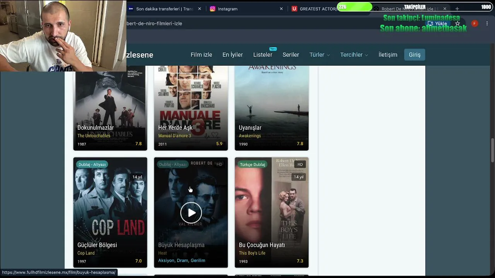The width and height of the screenshot is (495, 278).
Task: Open the Listeler section
Action: click(x=263, y=55)
